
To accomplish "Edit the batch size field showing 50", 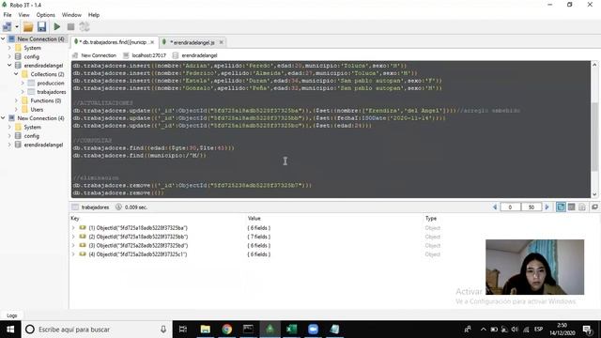I will coord(532,207).
